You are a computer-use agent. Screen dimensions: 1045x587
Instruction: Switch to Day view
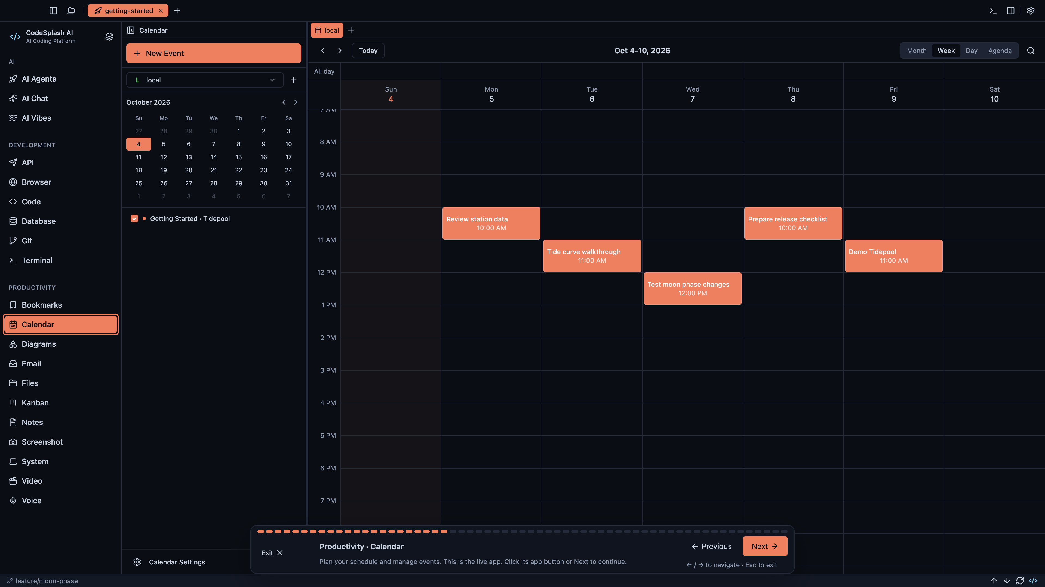click(x=972, y=51)
